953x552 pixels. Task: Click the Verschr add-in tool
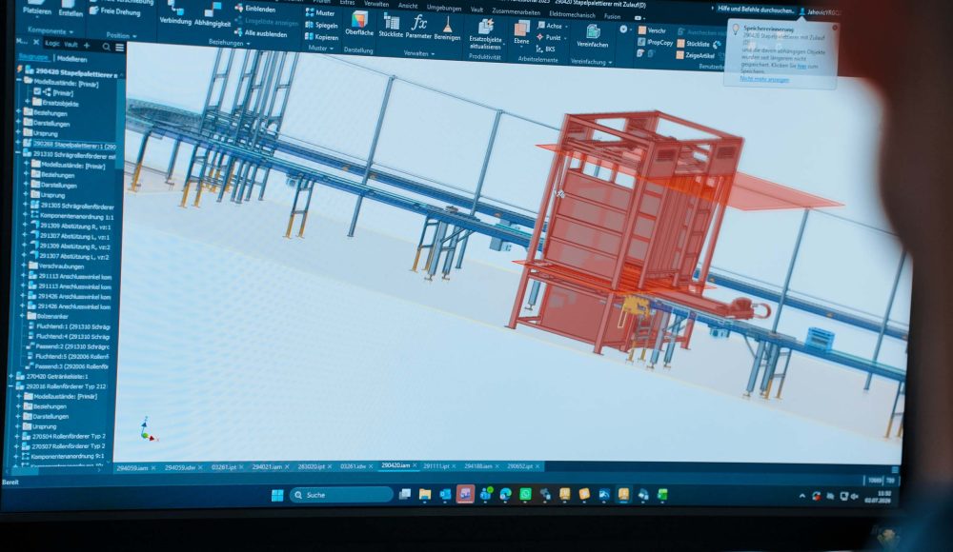(x=652, y=30)
